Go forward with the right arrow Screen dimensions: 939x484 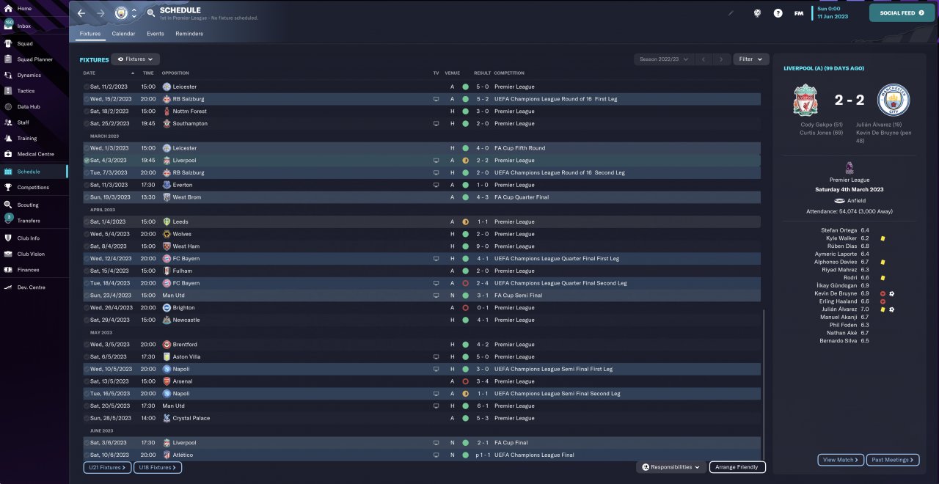point(101,13)
